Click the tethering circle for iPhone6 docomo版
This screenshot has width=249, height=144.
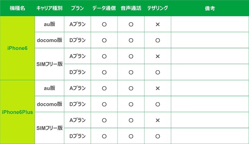click(157, 40)
